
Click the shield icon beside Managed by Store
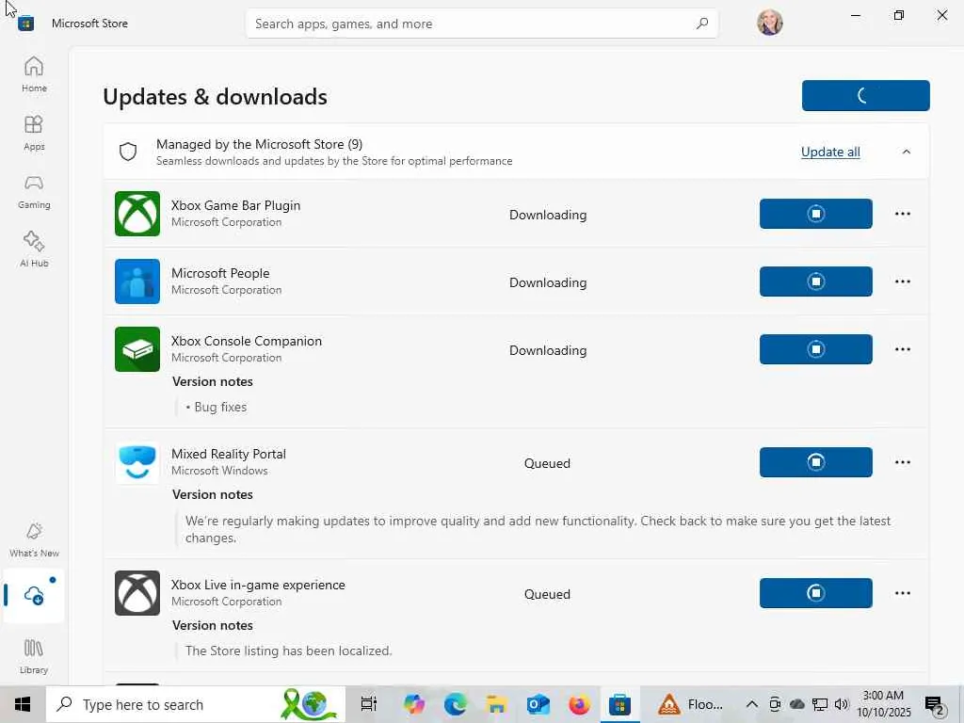click(x=128, y=152)
